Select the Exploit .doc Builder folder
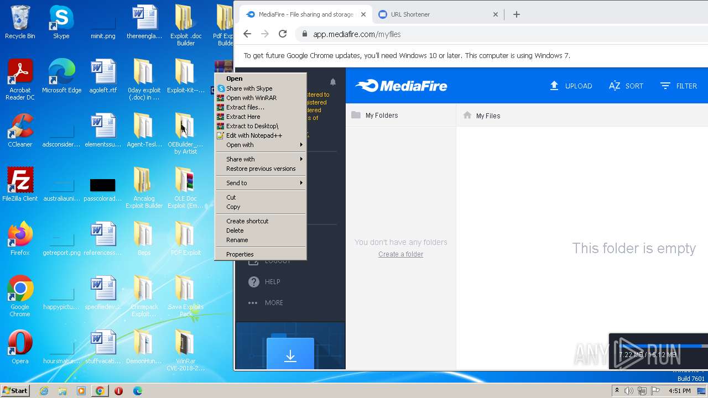Screen dimensions: 708x398 tap(185, 25)
